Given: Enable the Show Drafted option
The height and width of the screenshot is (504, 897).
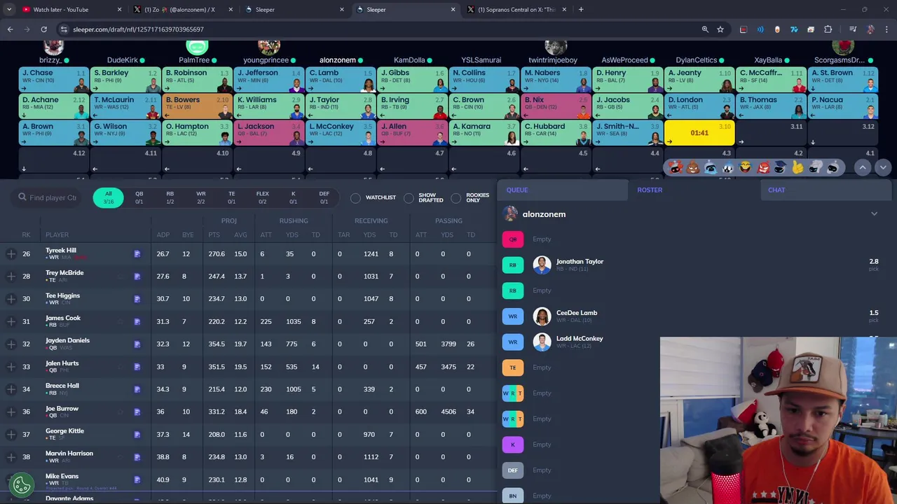Looking at the screenshot, I should point(409,198).
